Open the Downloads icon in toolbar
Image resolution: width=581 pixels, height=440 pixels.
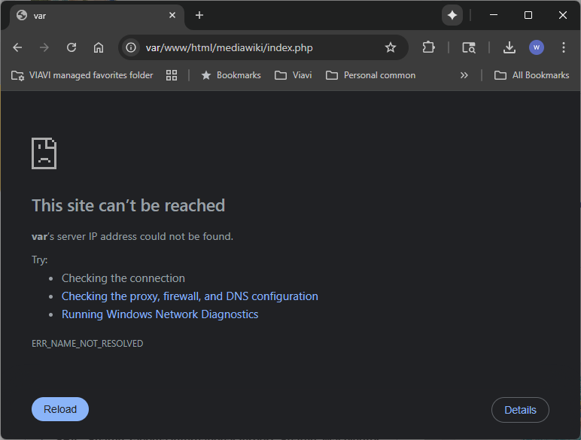510,47
